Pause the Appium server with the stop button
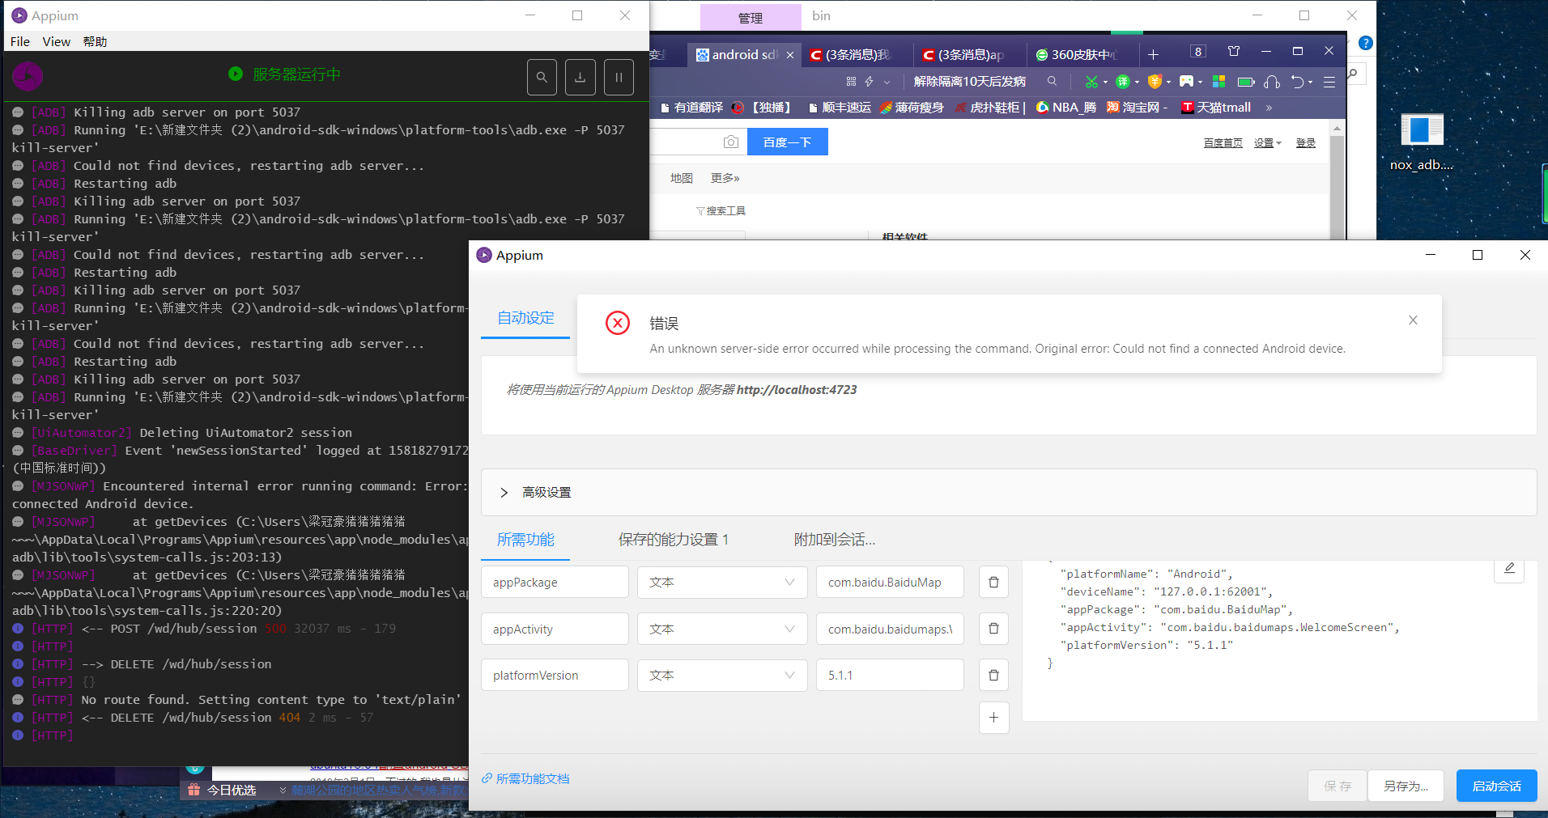The image size is (1548, 818). (x=619, y=78)
